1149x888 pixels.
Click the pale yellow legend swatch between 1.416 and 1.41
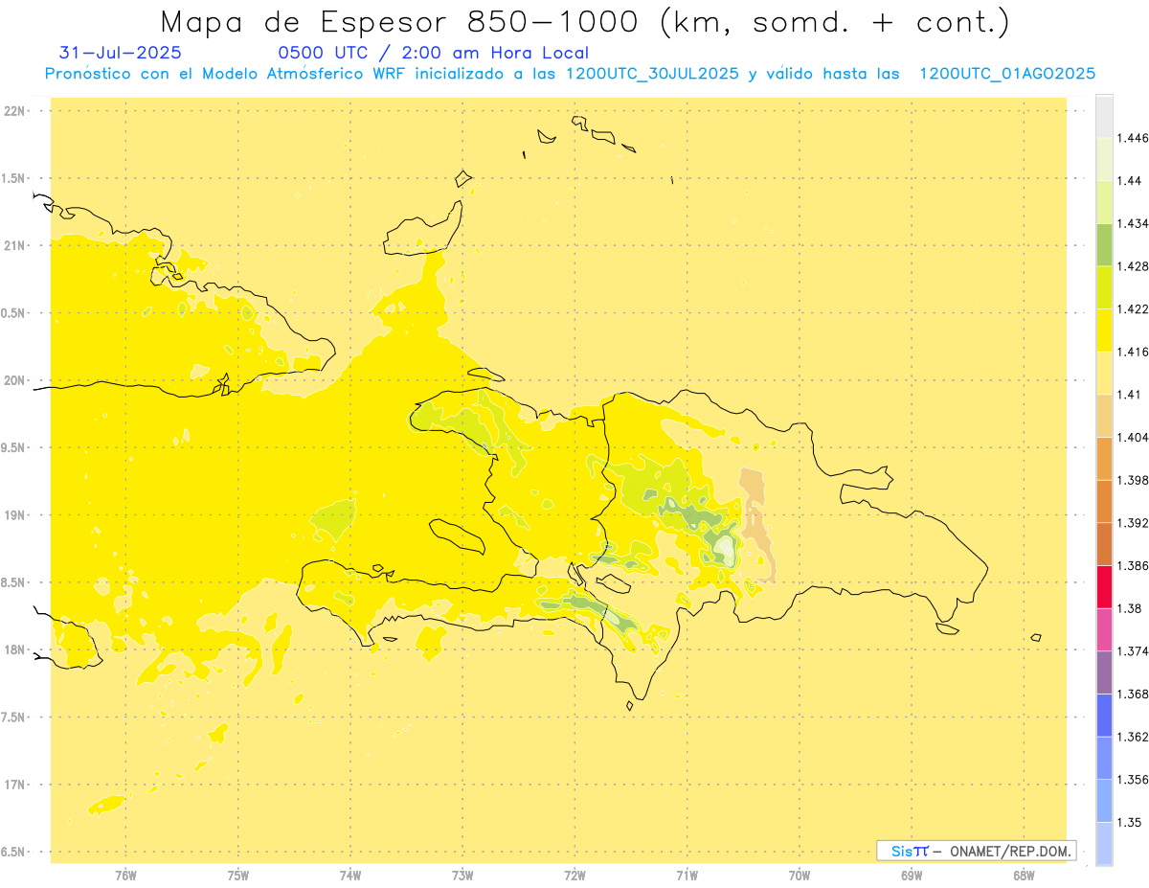tap(1104, 373)
